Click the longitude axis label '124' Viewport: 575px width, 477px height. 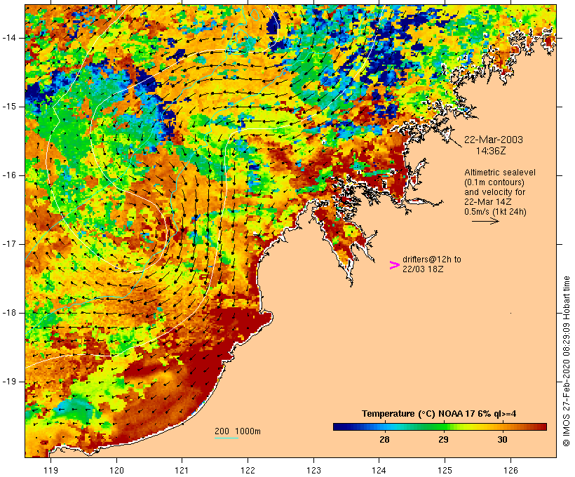click(x=379, y=470)
